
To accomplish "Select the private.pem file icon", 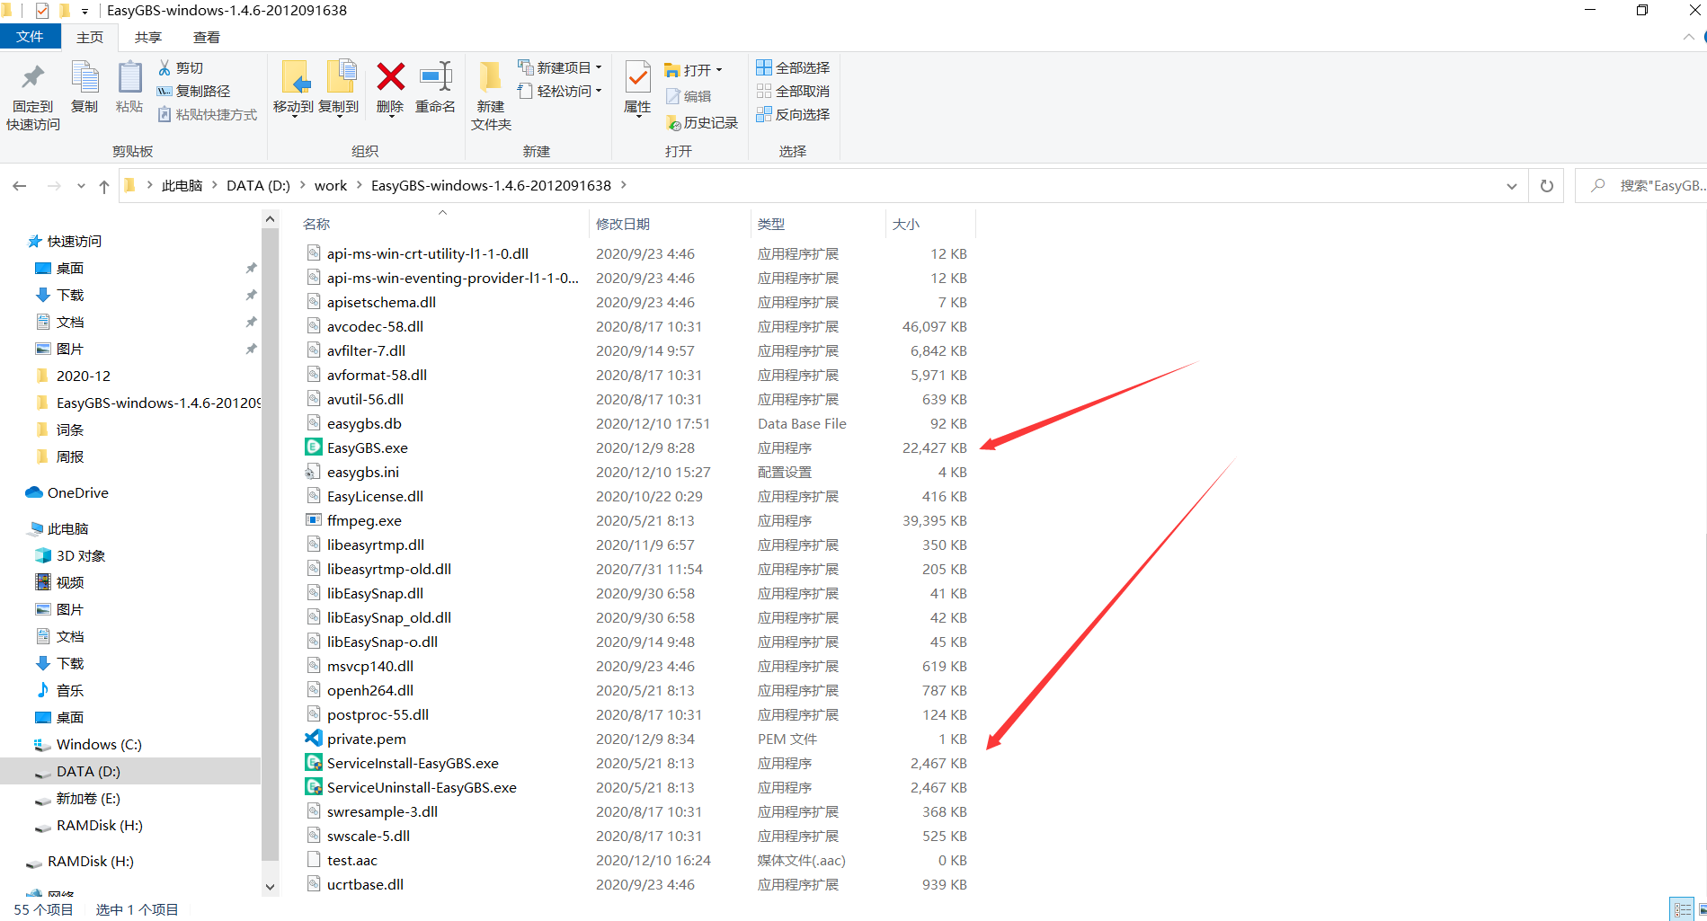I will click(314, 739).
